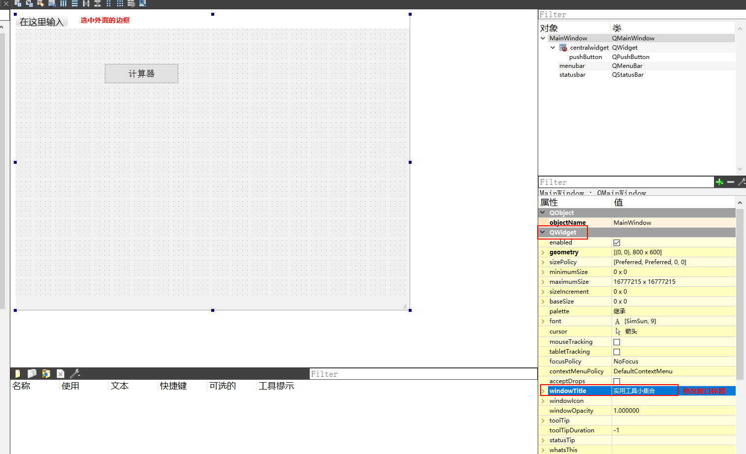
Task: Click the 可选的 column header
Action: point(223,386)
